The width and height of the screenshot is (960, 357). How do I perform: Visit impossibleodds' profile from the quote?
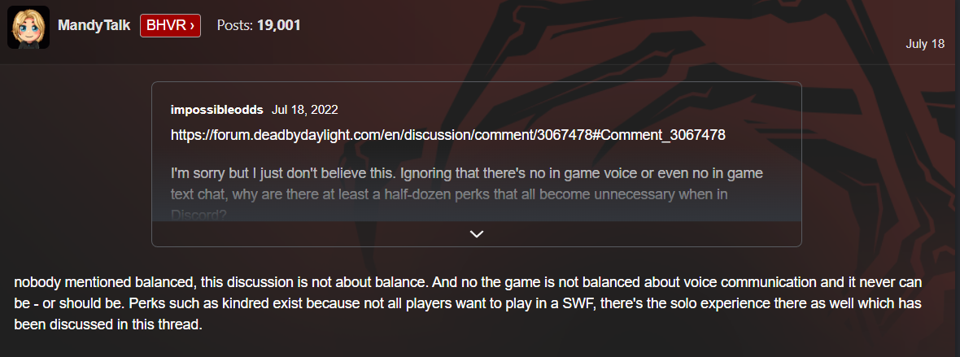pos(217,110)
